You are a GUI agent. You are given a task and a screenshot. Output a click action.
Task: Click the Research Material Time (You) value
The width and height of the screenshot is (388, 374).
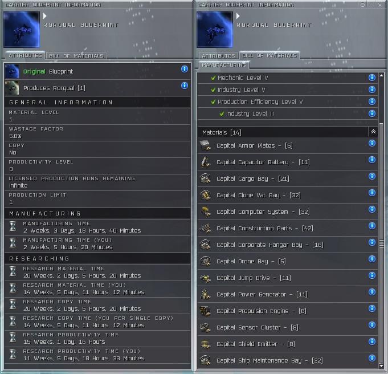(84, 292)
